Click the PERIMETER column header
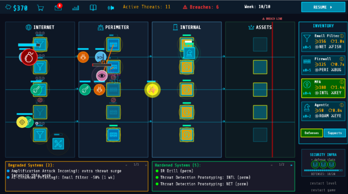This screenshot has height=194, width=348. click(113, 27)
